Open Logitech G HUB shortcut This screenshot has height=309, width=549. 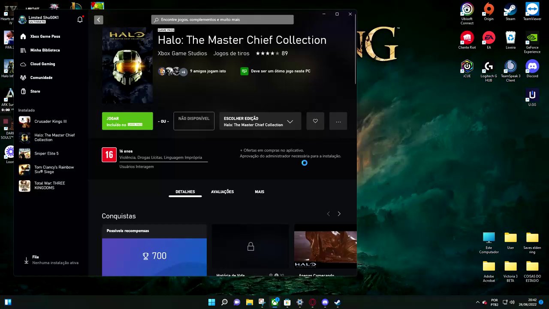coord(489,71)
